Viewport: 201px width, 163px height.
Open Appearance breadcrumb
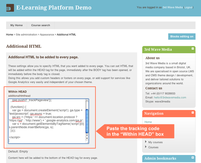pos(47,35)
